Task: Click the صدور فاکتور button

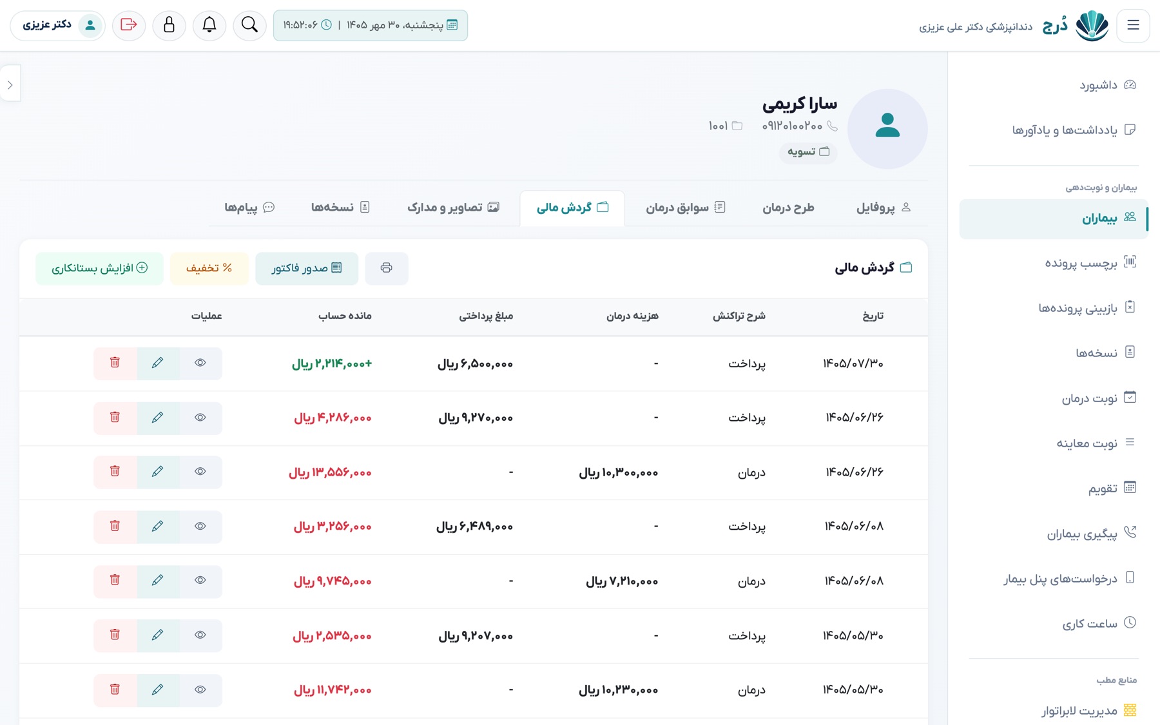Action: 307,268
